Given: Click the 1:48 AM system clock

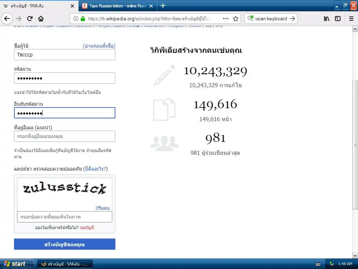Looking at the screenshot, I should (345, 264).
